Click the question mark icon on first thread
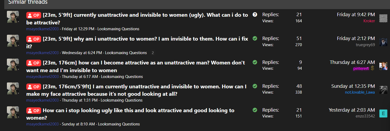Viewport: 390px width, 131px height. click(x=255, y=15)
